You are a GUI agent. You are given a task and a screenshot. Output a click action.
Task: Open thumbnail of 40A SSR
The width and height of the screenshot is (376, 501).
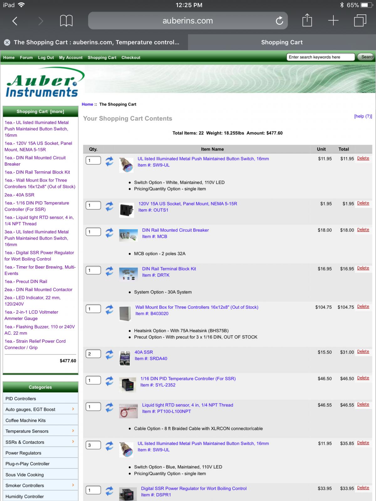tap(125, 359)
